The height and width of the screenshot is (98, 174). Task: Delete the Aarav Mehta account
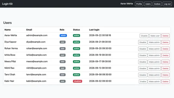(165, 36)
